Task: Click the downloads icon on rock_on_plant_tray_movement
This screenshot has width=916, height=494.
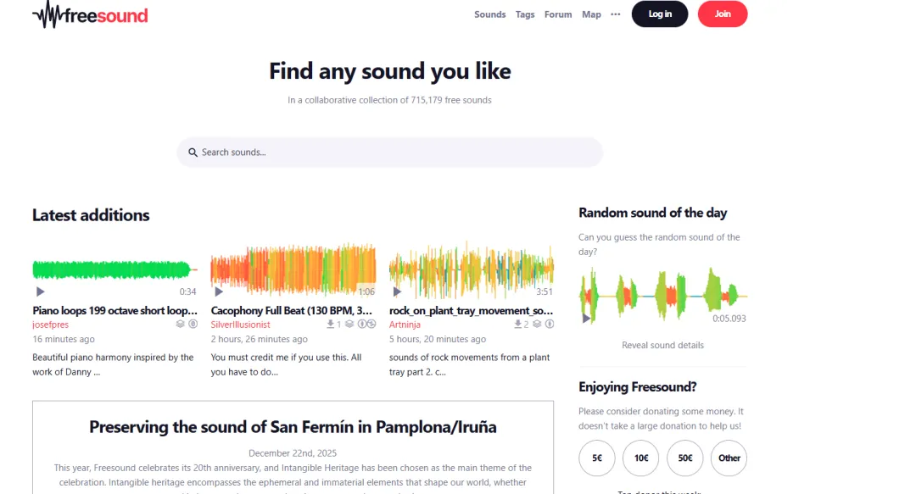Action: (517, 324)
